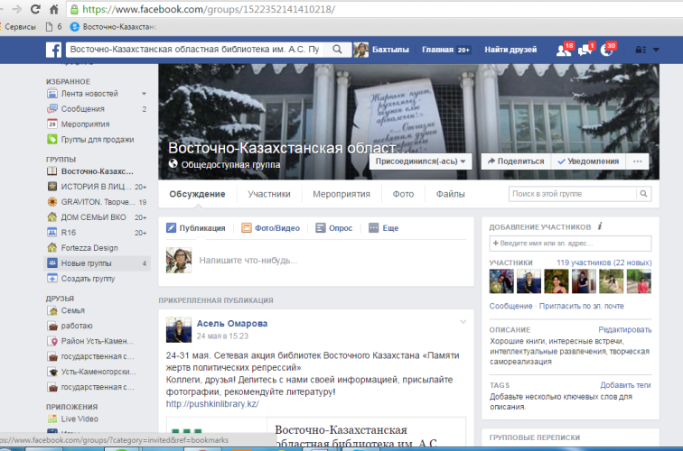Switch to Мероприятия group tab

pyautogui.click(x=341, y=194)
